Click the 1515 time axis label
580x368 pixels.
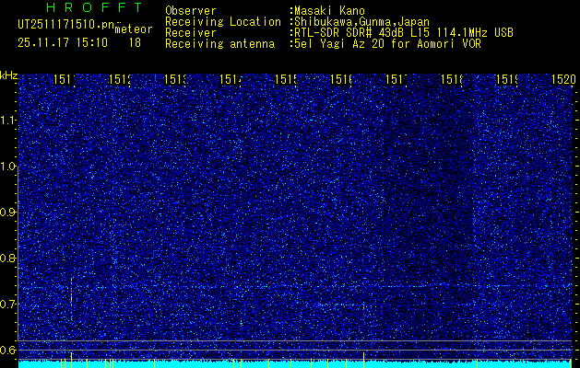pos(286,79)
